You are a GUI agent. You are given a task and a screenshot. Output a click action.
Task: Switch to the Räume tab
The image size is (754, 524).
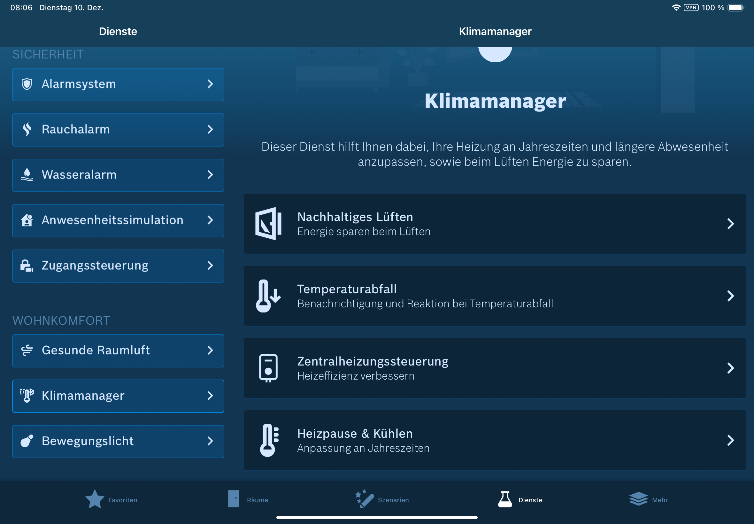[x=248, y=499]
